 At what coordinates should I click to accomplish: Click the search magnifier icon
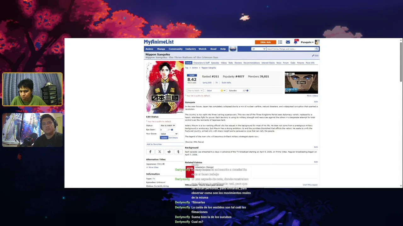(317, 49)
